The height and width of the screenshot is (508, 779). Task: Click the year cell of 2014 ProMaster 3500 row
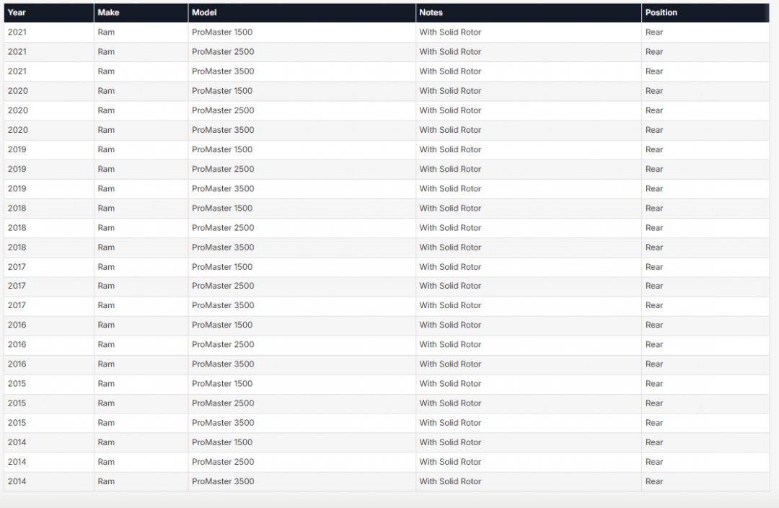(x=17, y=481)
